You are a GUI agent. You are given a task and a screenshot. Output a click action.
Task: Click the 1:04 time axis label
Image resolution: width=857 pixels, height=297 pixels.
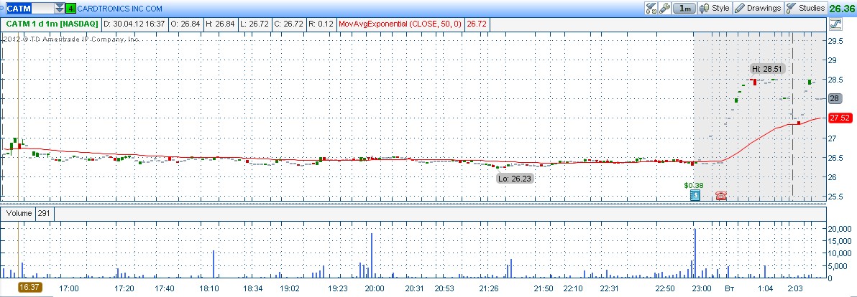(x=766, y=288)
